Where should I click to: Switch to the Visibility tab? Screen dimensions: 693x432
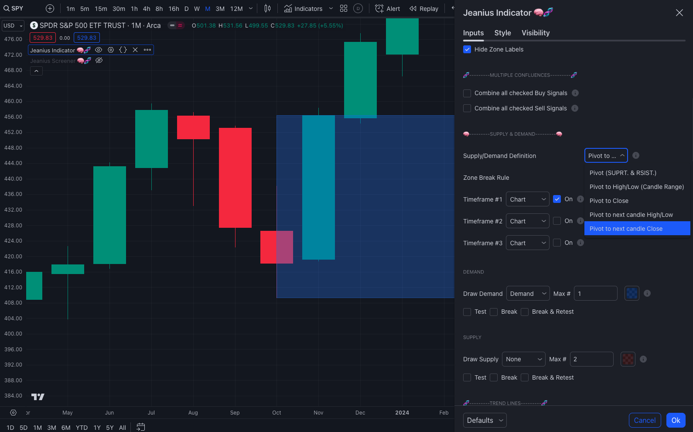tap(536, 33)
